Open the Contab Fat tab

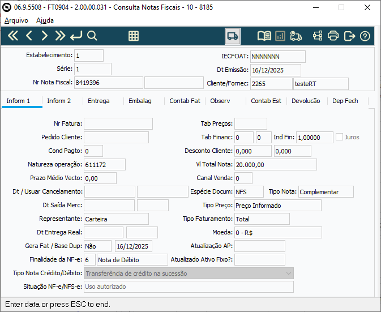pos(185,101)
